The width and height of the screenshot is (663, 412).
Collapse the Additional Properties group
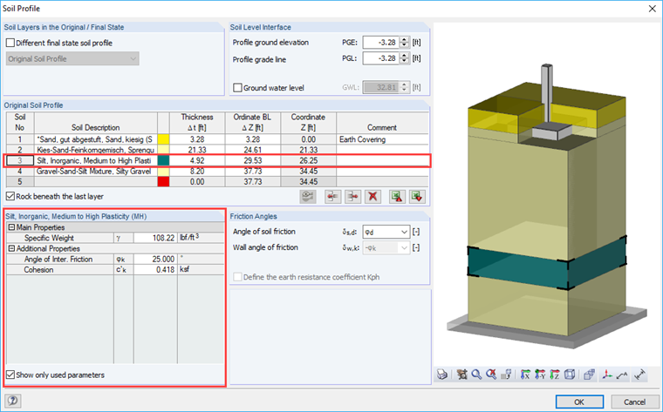(11, 248)
